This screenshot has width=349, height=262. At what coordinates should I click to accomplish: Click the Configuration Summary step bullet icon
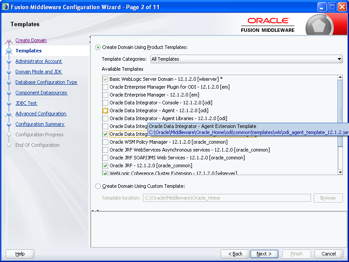(x=9, y=124)
